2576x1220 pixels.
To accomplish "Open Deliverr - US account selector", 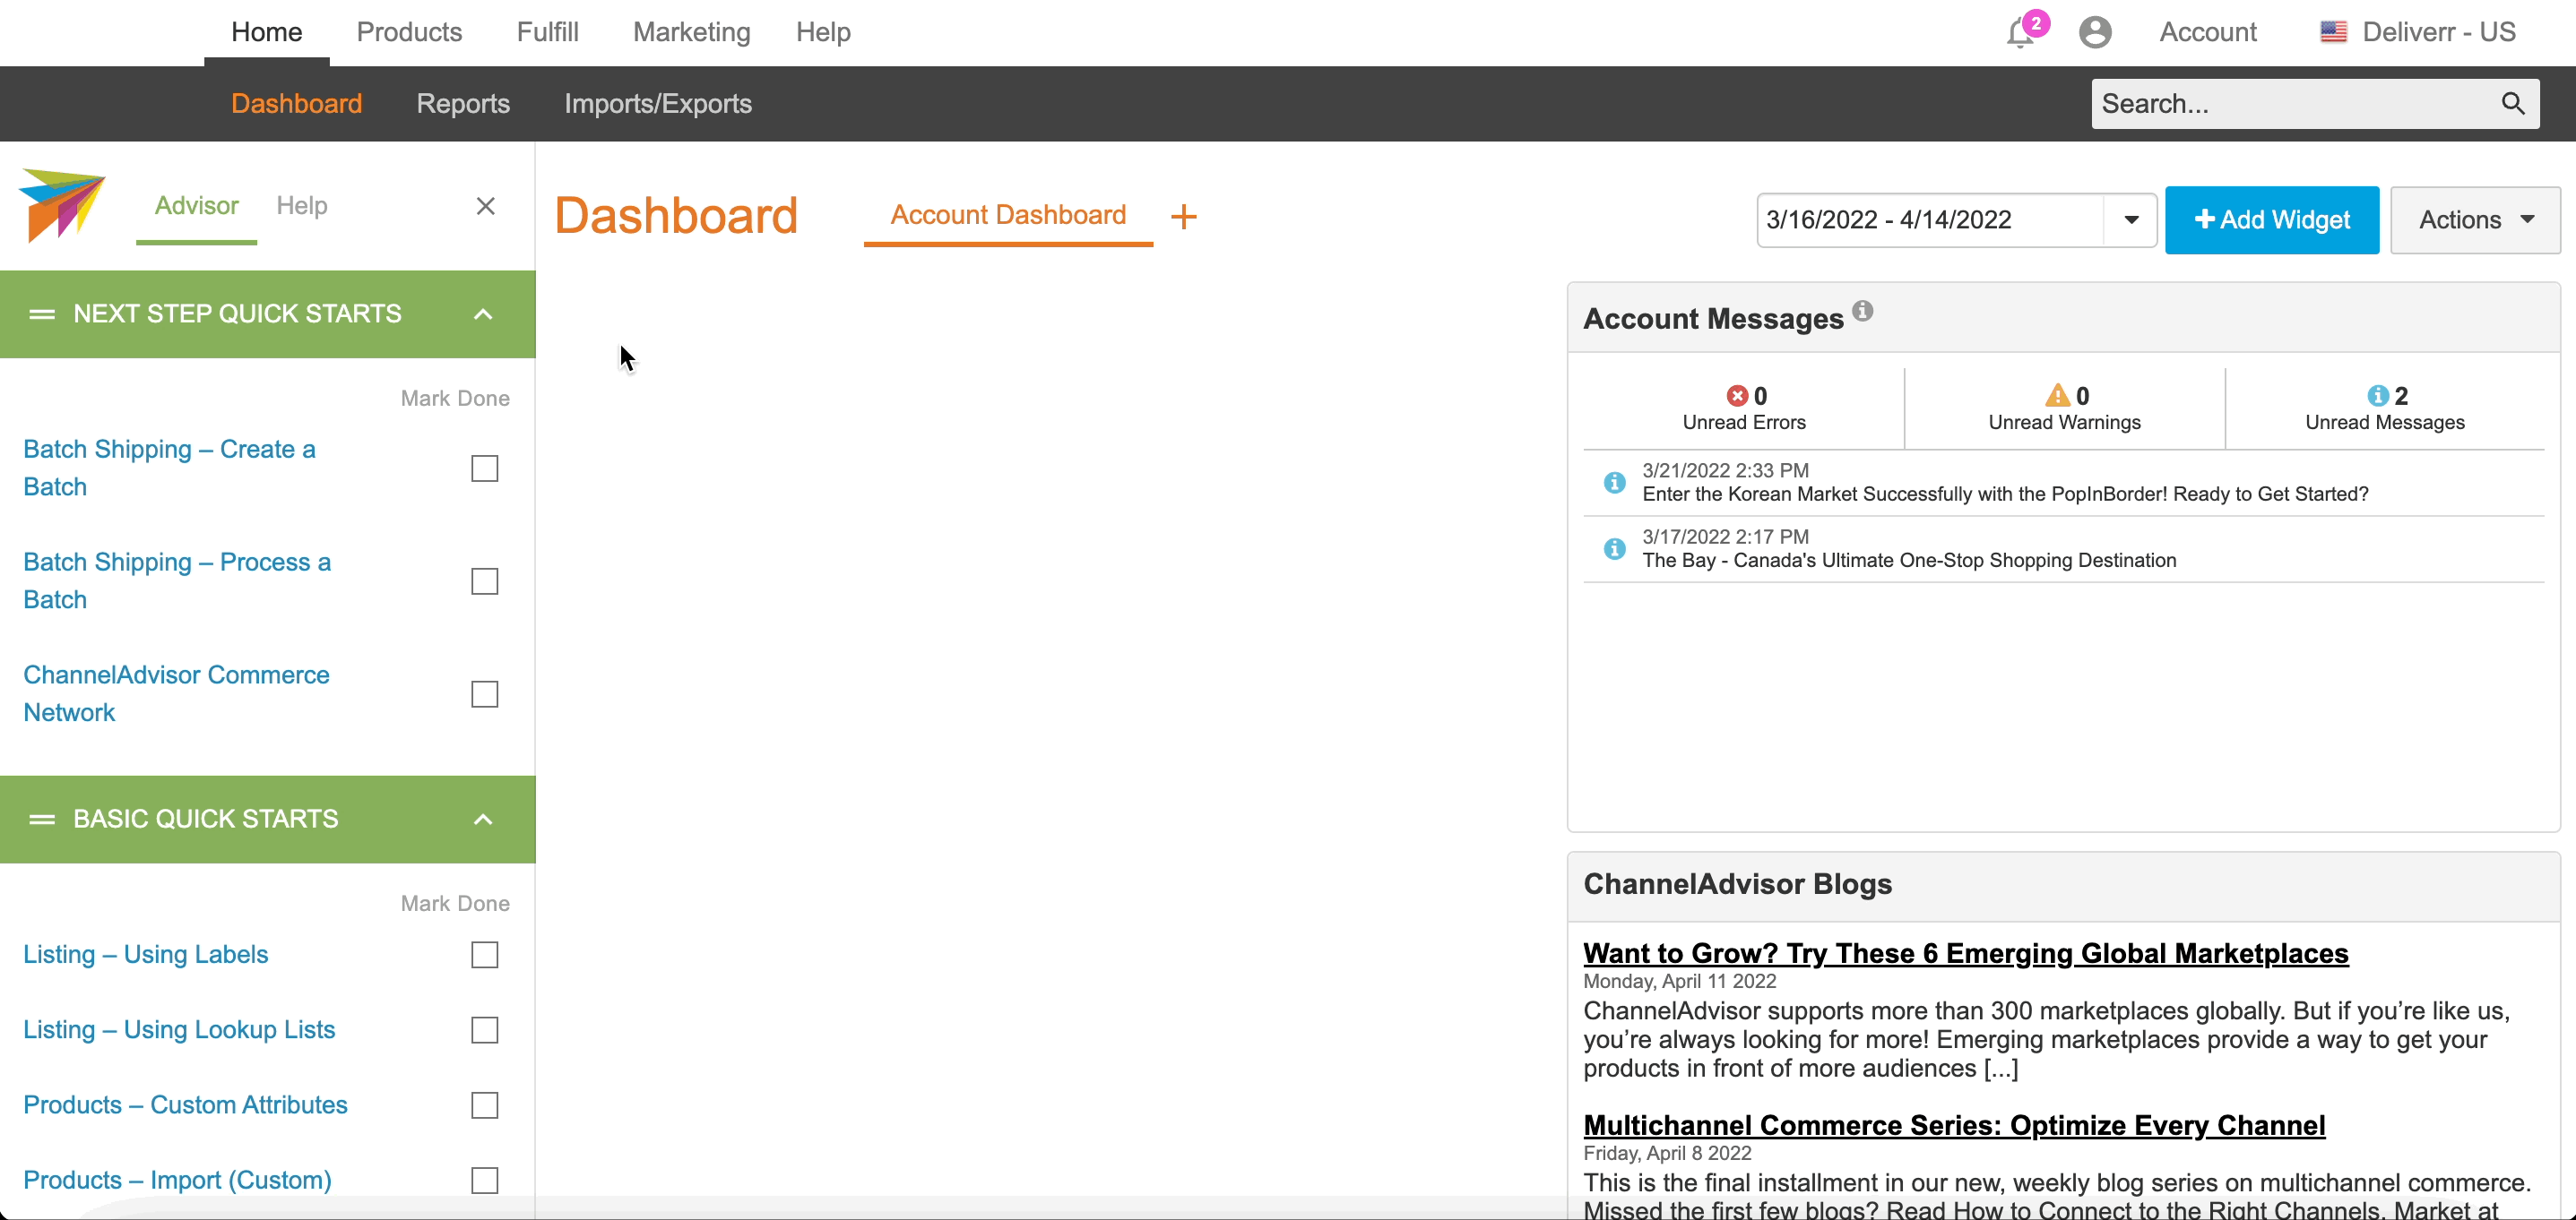I will (2438, 32).
